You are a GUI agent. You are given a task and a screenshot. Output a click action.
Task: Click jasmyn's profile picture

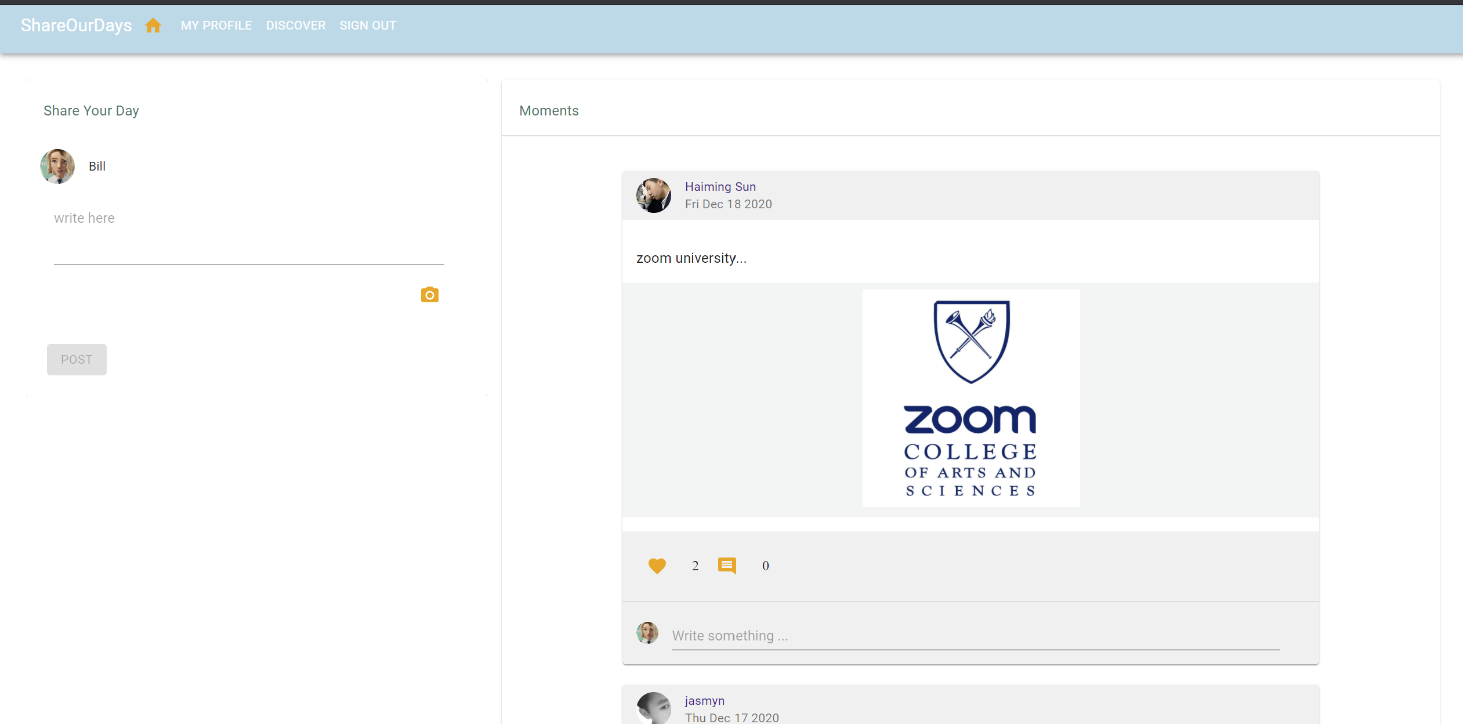(653, 708)
